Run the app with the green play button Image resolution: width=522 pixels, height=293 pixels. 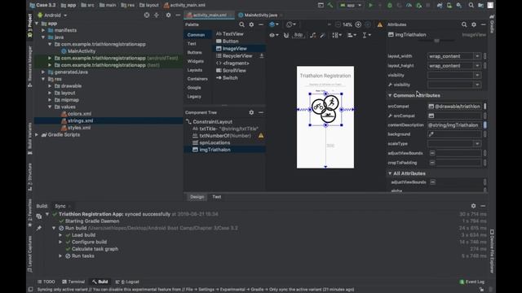click(x=370, y=6)
